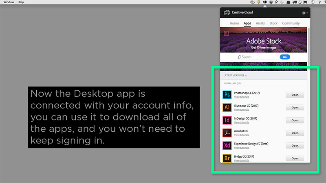Image resolution: width=326 pixels, height=183 pixels.
Task: Click the Time Machine icon in menu bar
Action: (x=313, y=2)
